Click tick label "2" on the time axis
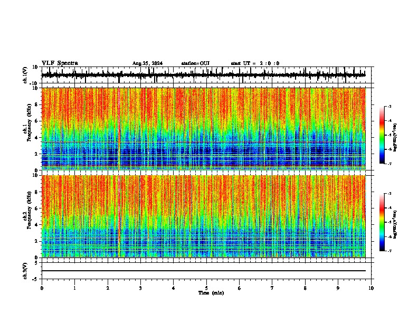The height and width of the screenshot is (323, 418). pyautogui.click(x=108, y=288)
